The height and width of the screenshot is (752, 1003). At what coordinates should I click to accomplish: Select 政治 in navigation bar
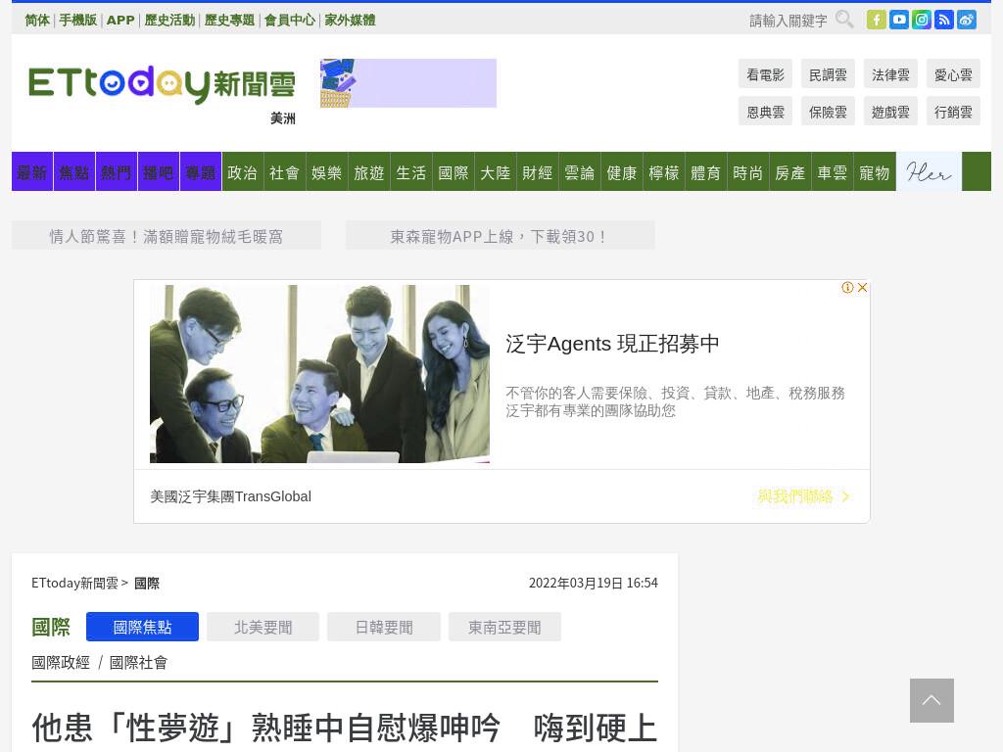pyautogui.click(x=243, y=172)
